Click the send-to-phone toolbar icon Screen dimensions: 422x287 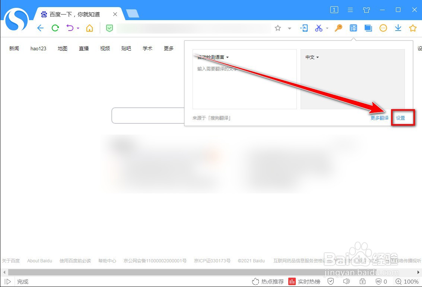[x=304, y=28]
